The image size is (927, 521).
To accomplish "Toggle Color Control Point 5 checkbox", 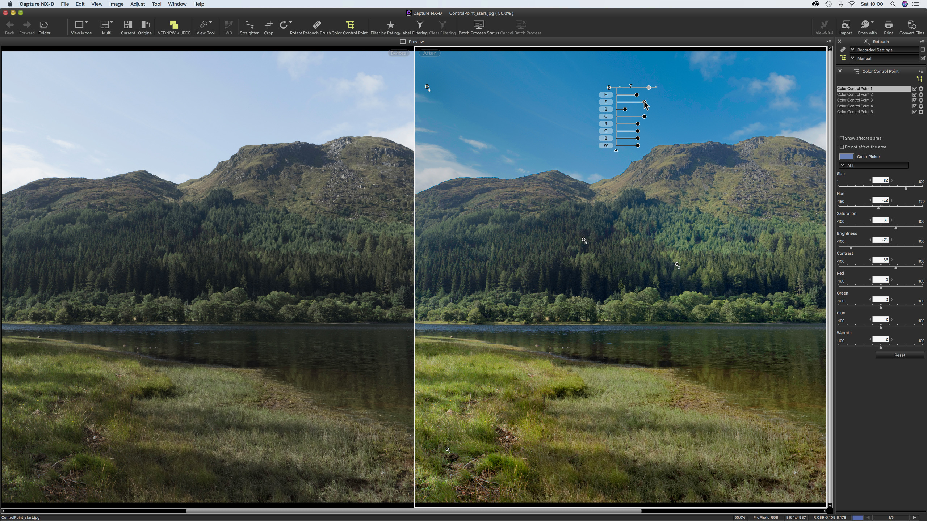I will pos(914,112).
